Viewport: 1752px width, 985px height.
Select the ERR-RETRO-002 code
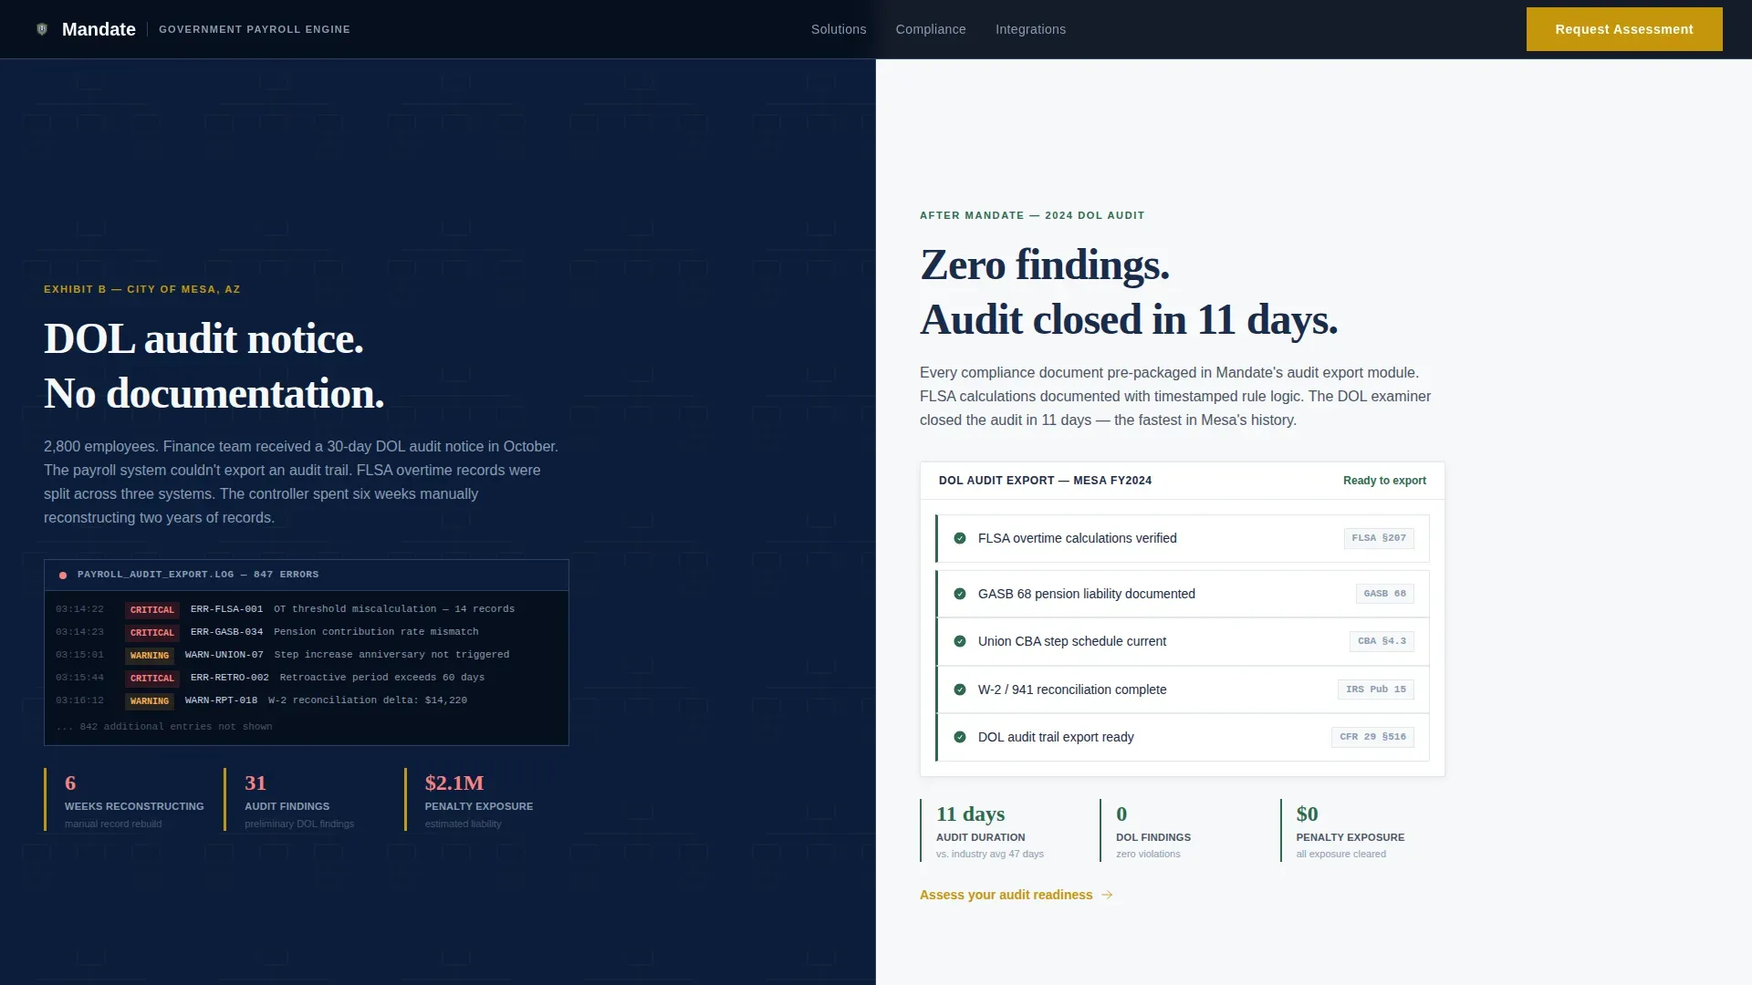(229, 678)
